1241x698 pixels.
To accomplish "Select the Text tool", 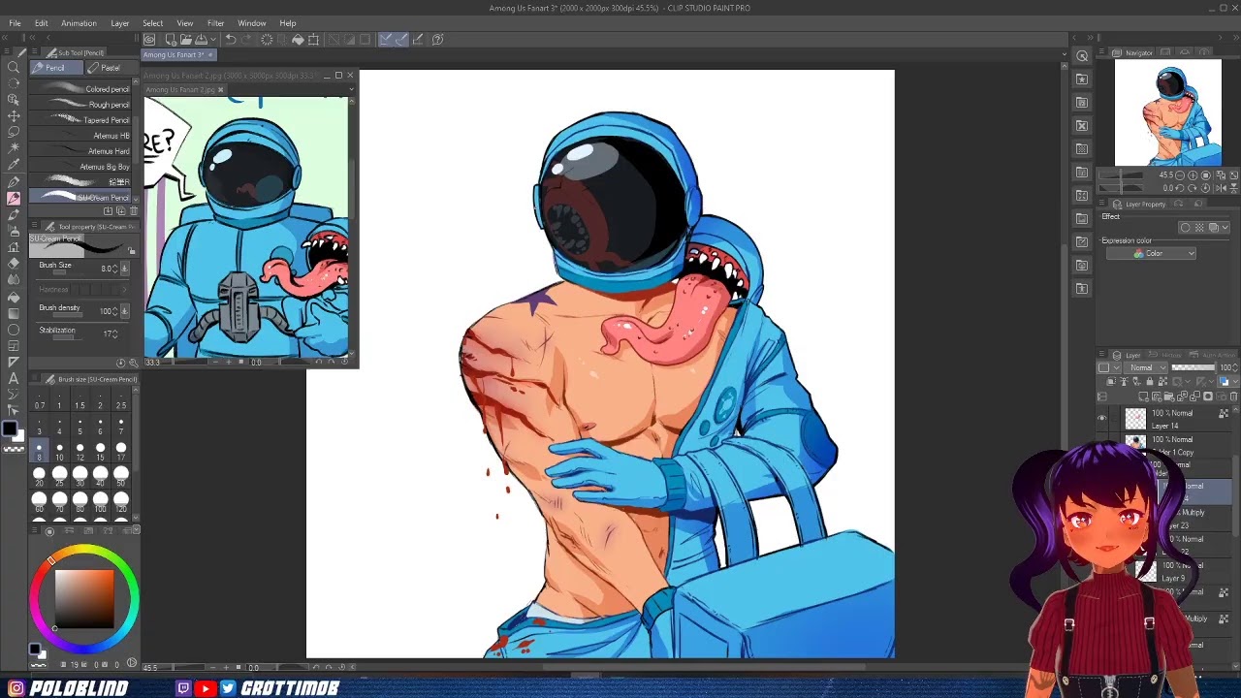I will click(x=14, y=378).
